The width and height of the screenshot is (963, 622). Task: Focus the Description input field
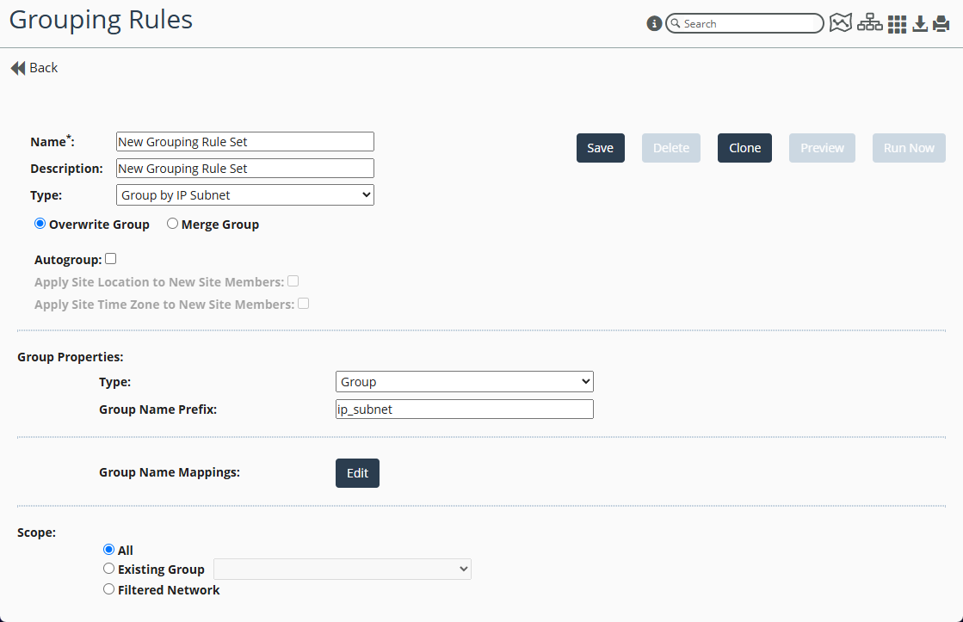point(244,169)
